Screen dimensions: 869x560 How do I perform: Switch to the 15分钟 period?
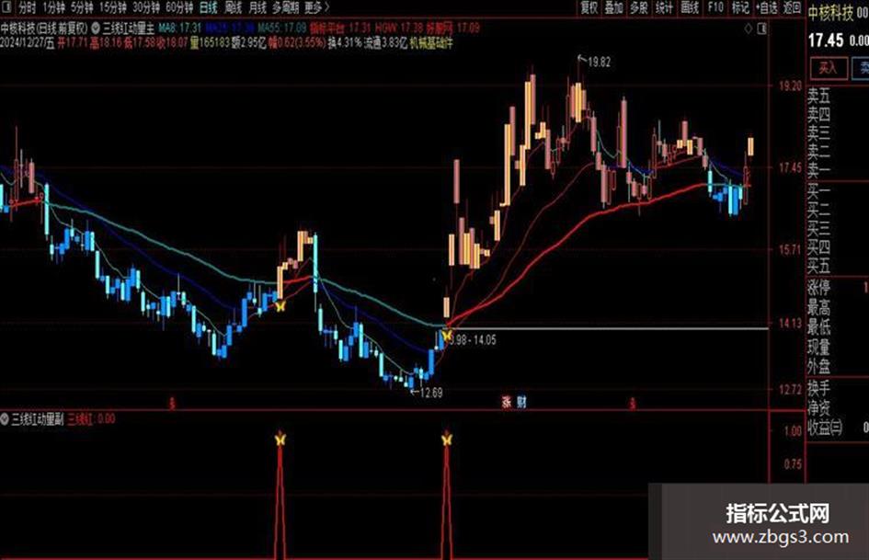click(113, 7)
